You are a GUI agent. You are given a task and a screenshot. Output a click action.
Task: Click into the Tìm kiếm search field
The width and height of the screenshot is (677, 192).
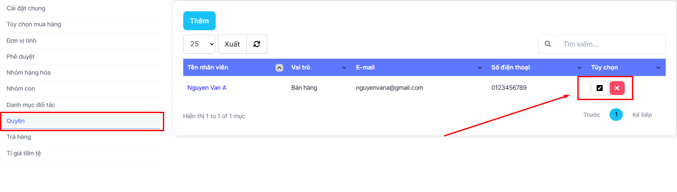click(x=611, y=44)
